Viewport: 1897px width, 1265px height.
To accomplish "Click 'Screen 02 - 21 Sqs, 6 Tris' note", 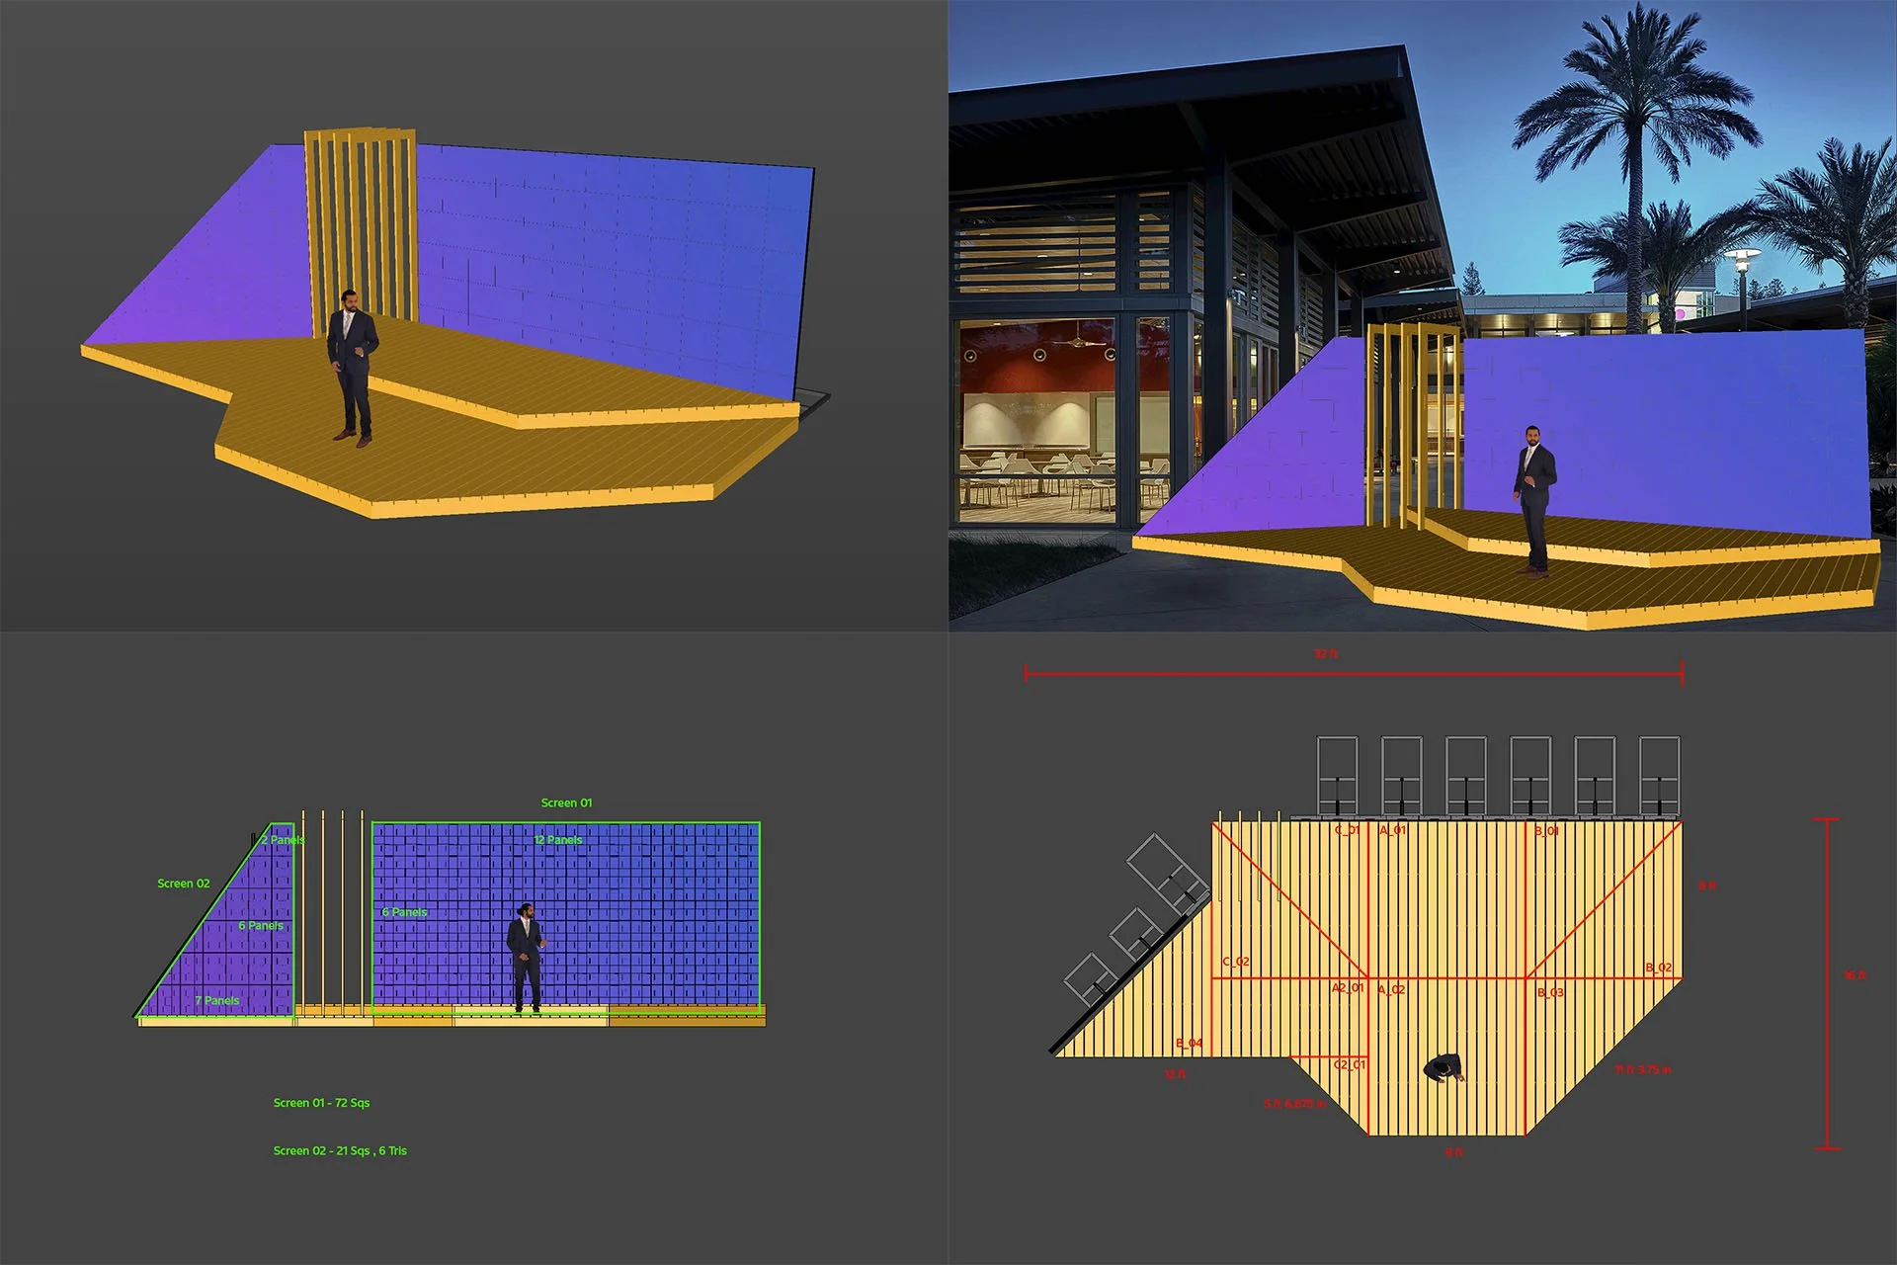I will click(340, 1151).
